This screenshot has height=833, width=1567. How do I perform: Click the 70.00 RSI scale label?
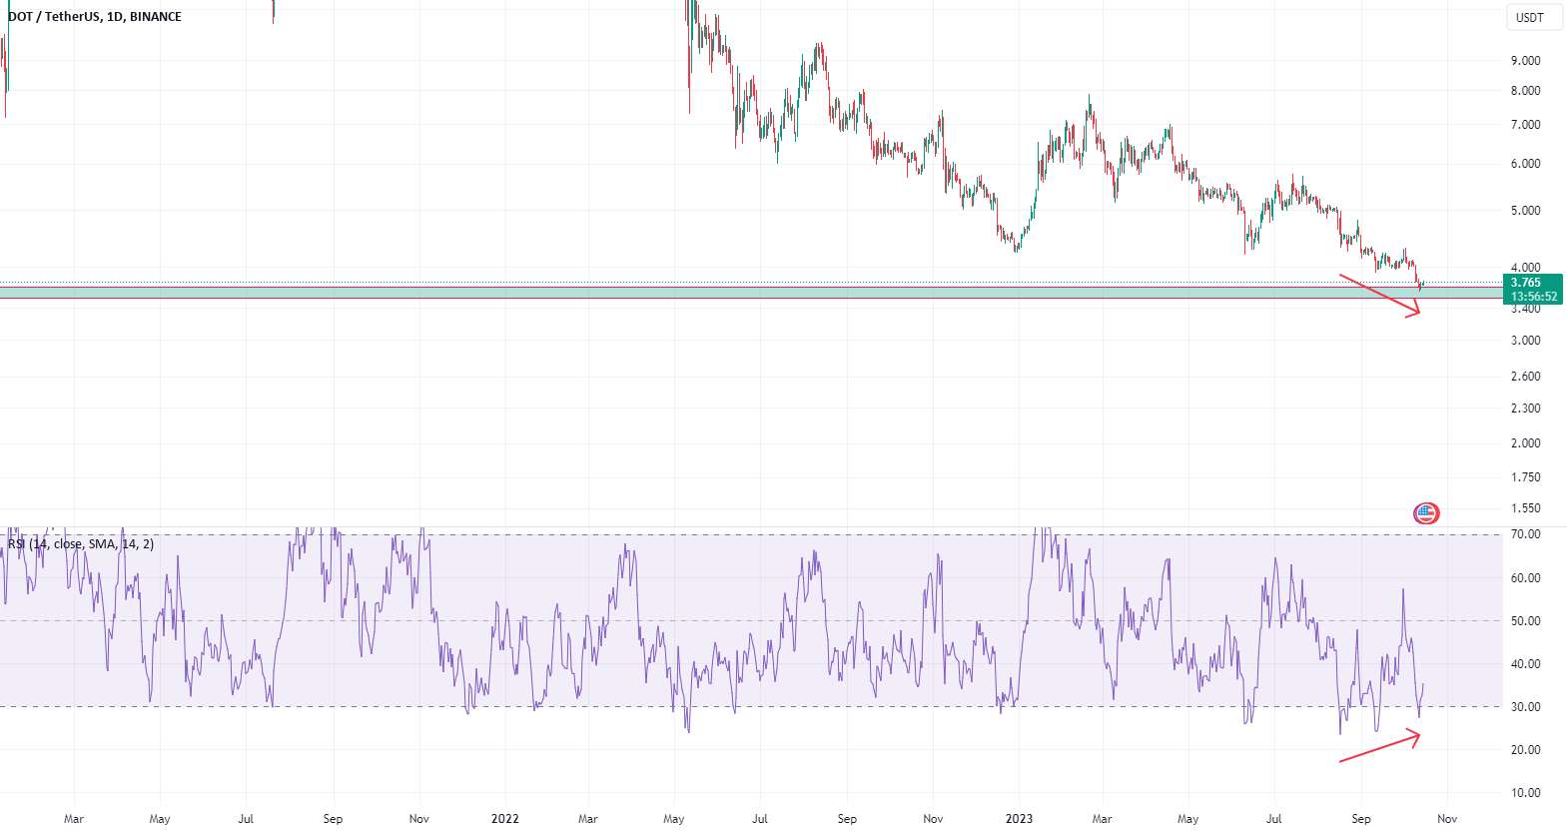pos(1525,534)
